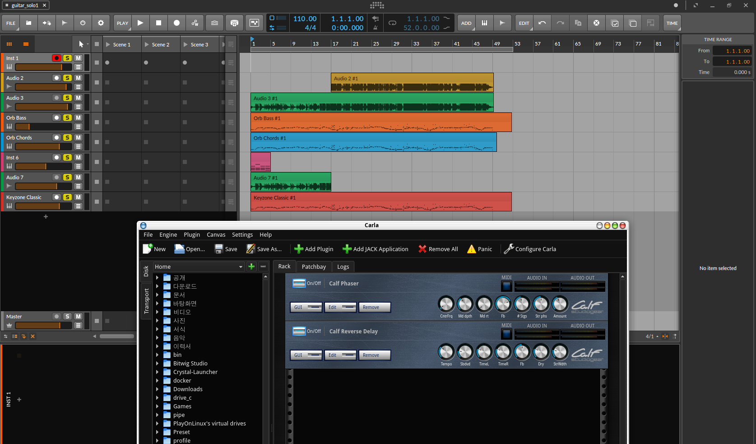
Task: Open the ADD menu dropdown
Action: [x=466, y=23]
